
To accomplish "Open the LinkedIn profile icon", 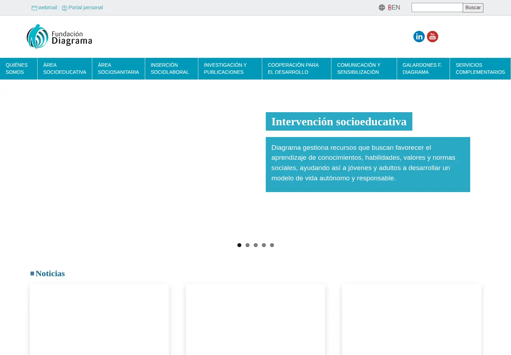I will (419, 37).
